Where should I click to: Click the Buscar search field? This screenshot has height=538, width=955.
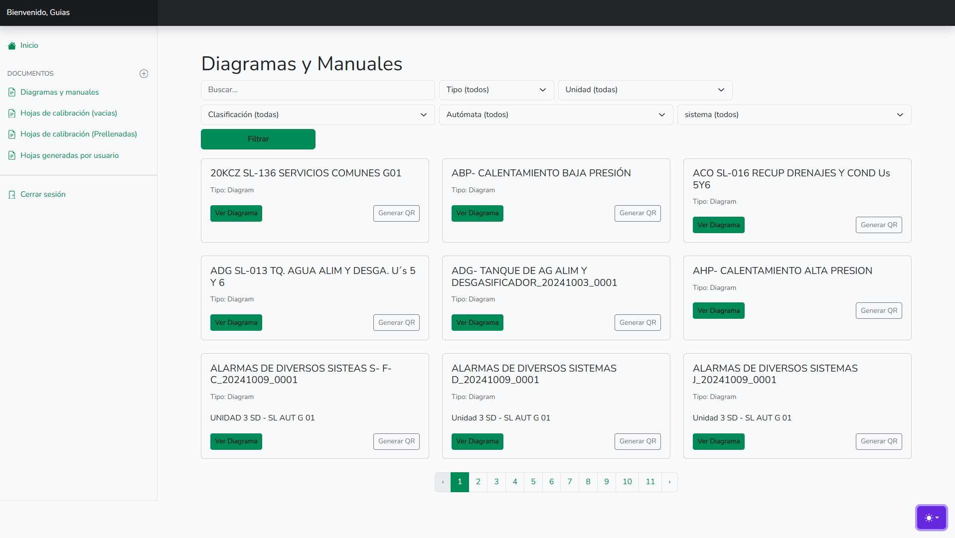pyautogui.click(x=318, y=90)
